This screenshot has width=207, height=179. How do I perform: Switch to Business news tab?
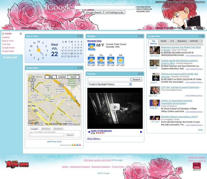182,41
